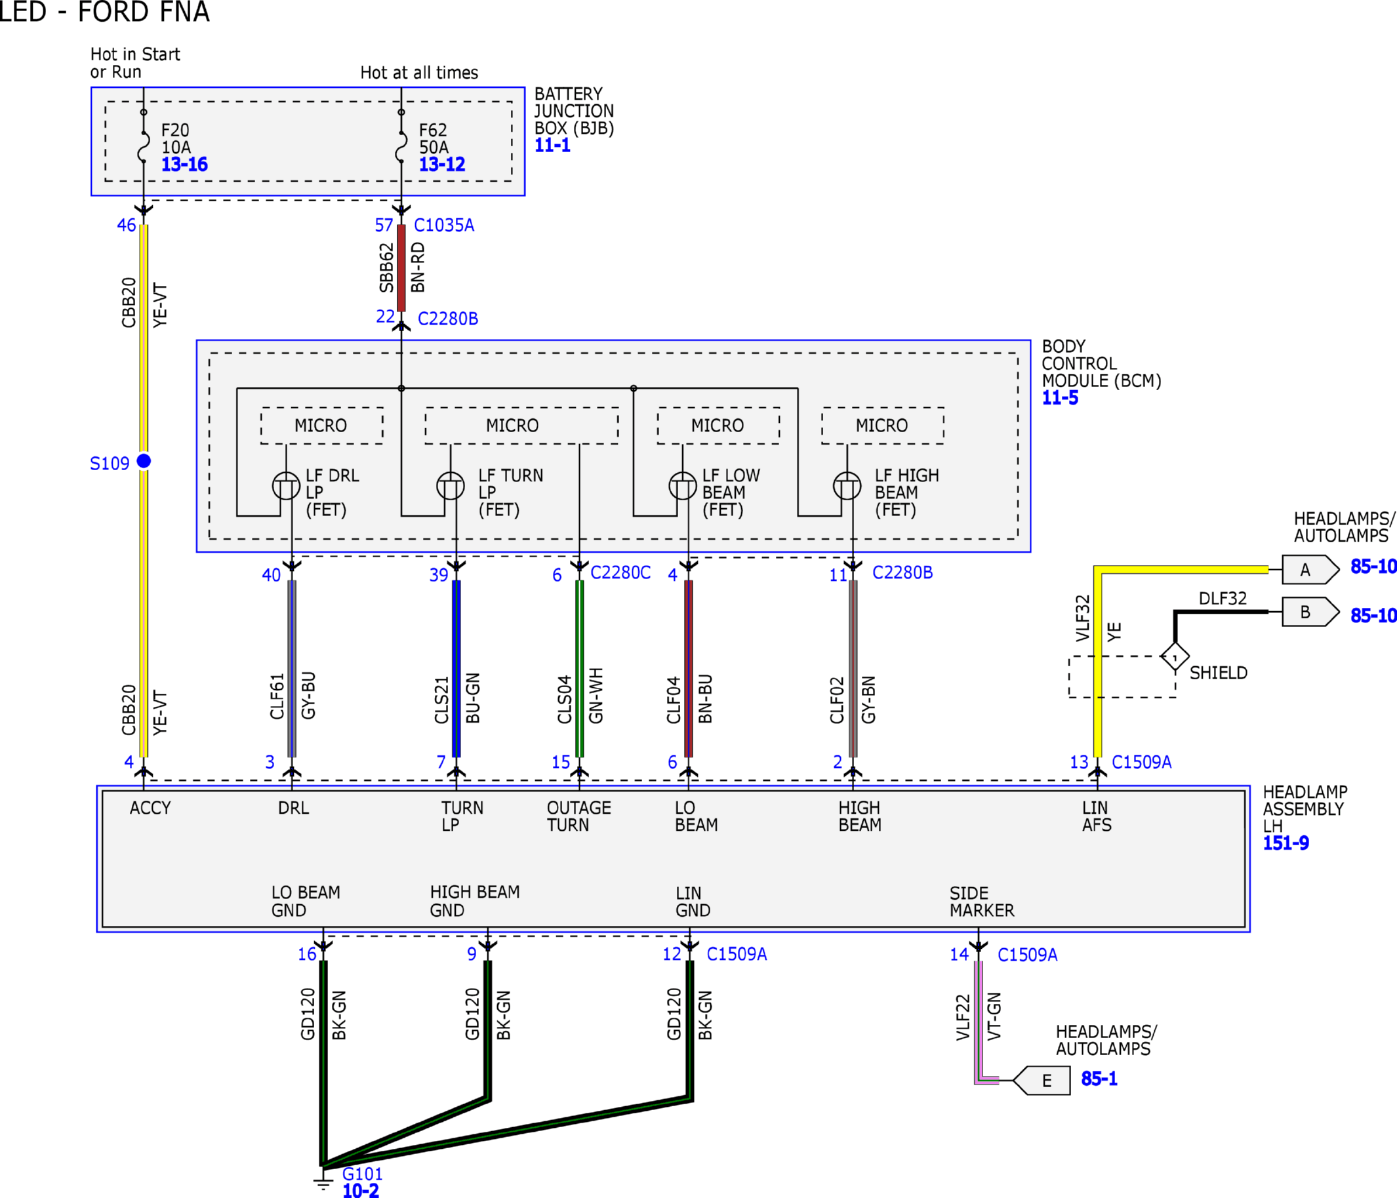The width and height of the screenshot is (1397, 1198).
Task: Click the CLF61 circuit label
Action: point(277,696)
